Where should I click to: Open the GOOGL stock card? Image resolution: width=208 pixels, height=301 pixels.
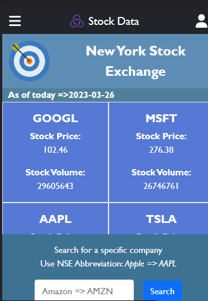point(55,152)
